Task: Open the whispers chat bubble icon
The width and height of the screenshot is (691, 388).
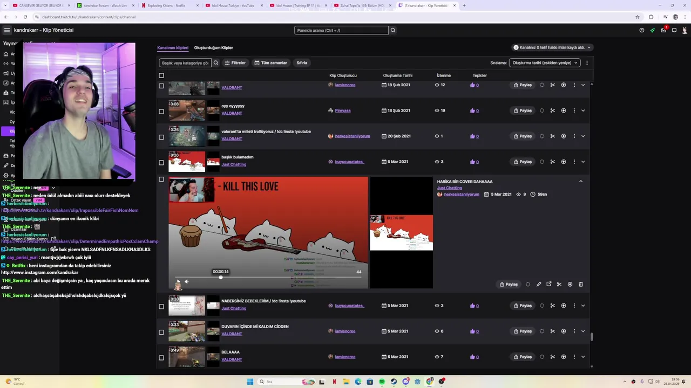Action: pyautogui.click(x=674, y=30)
